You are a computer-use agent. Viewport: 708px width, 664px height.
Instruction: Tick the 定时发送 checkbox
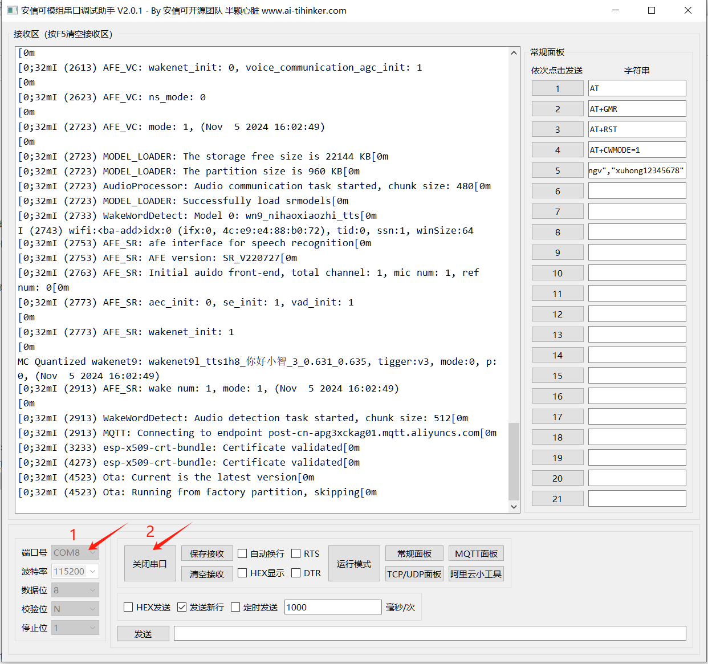tap(235, 607)
